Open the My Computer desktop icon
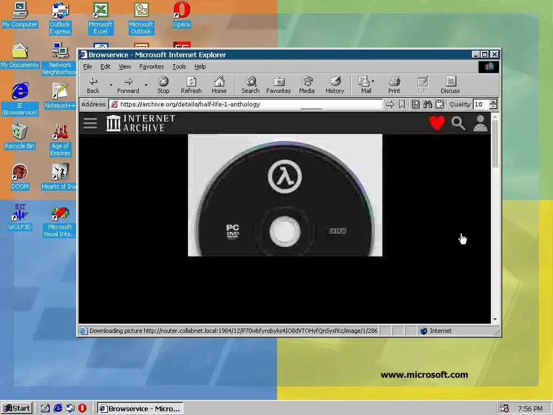Screen dimensions: 553x415 coord(20,15)
